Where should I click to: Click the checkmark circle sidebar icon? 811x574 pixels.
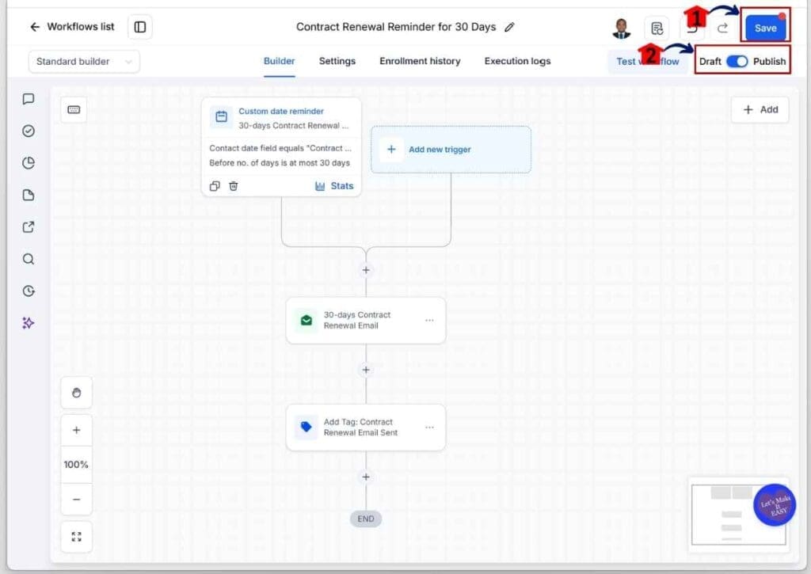click(29, 131)
